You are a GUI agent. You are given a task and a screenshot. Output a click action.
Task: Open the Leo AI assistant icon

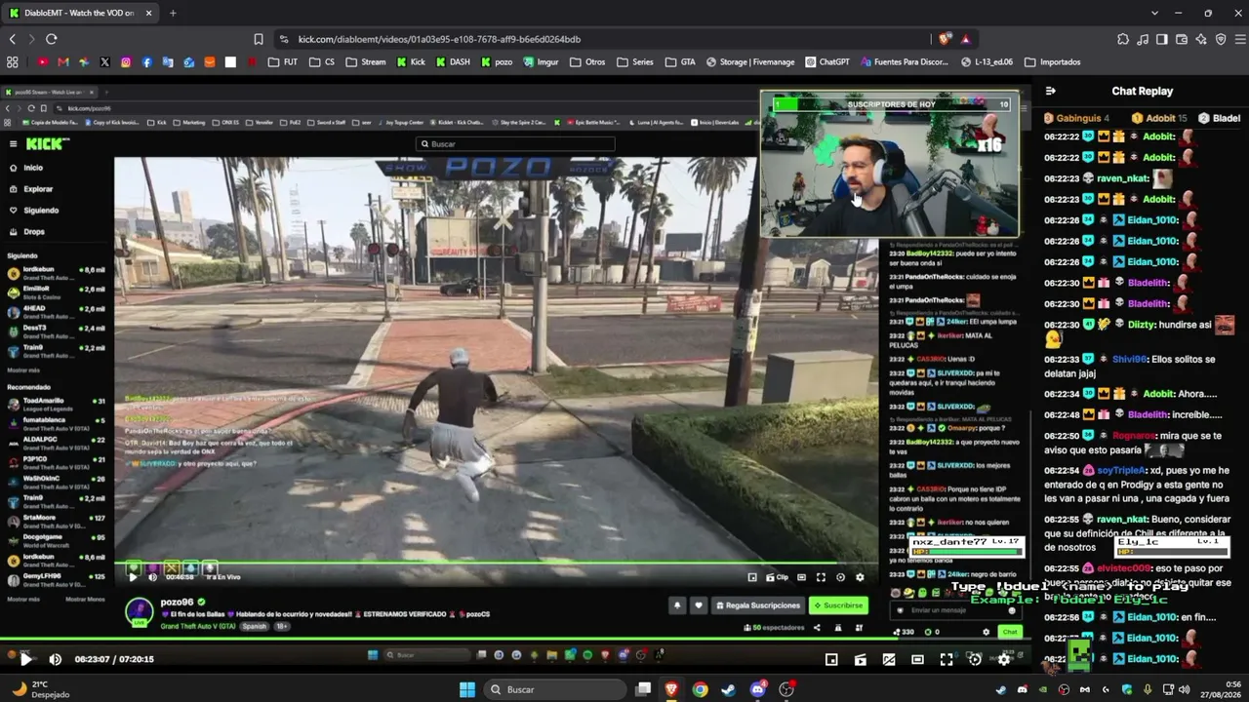pyautogui.click(x=1201, y=39)
